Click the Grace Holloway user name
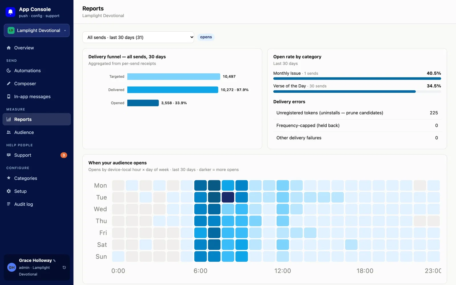The image size is (456, 285). [35, 260]
